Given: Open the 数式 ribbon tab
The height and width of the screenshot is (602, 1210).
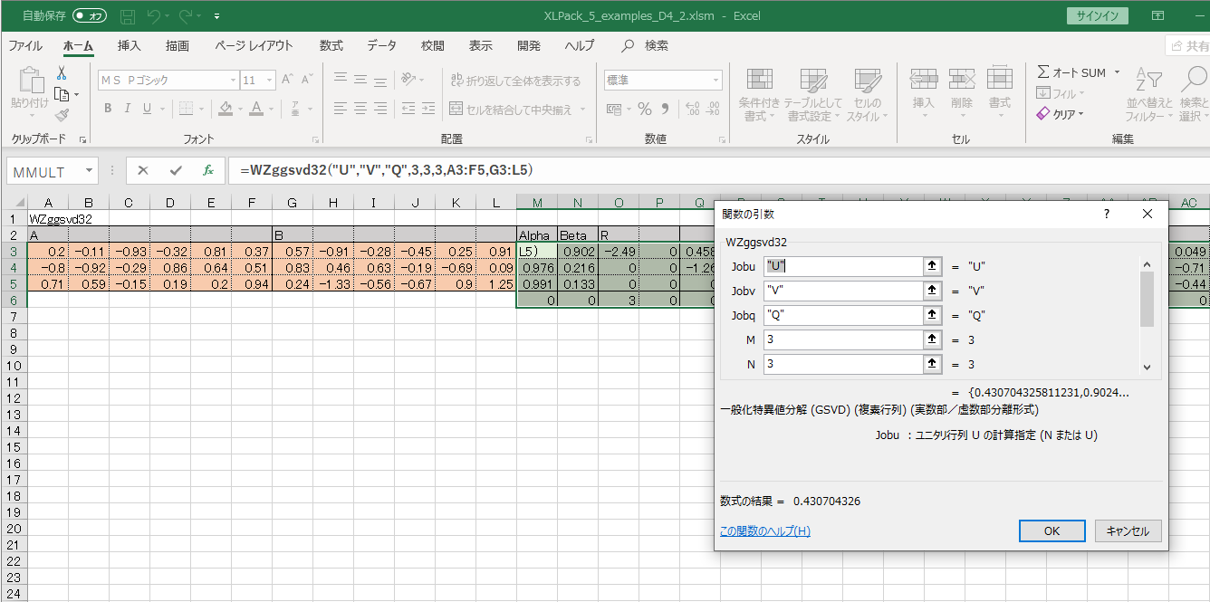Looking at the screenshot, I should tap(331, 45).
